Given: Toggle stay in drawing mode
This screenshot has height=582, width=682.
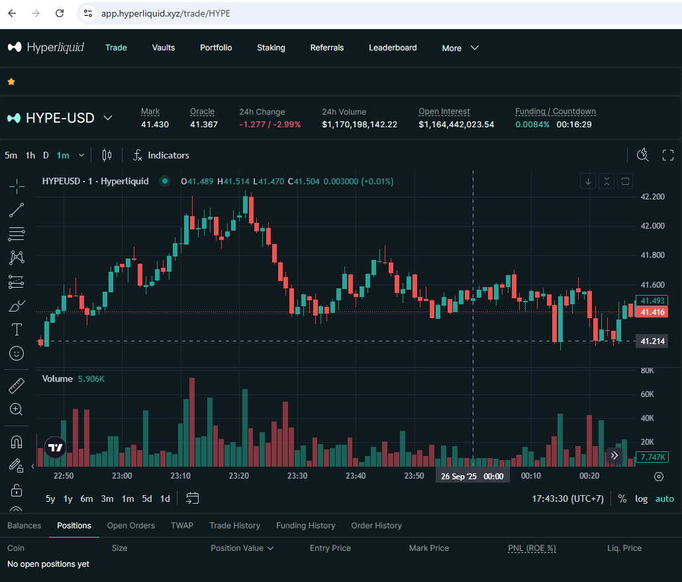Looking at the screenshot, I should 17,466.
